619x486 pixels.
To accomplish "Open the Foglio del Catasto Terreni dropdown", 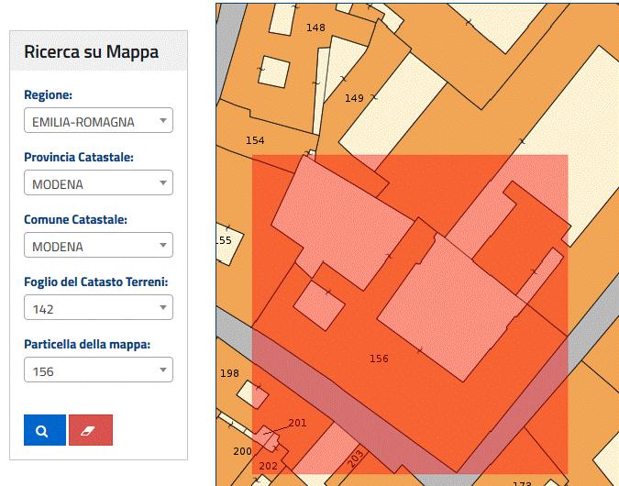I will pos(98,307).
